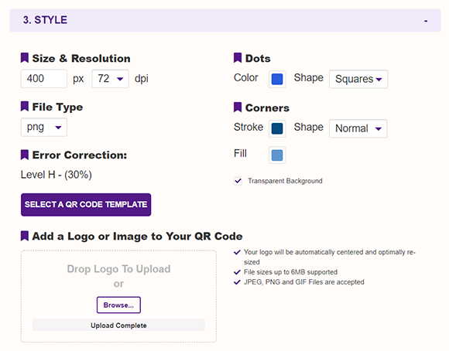The image size is (449, 351).
Task: Click the Upload Complete progress bar
Action: click(118, 325)
